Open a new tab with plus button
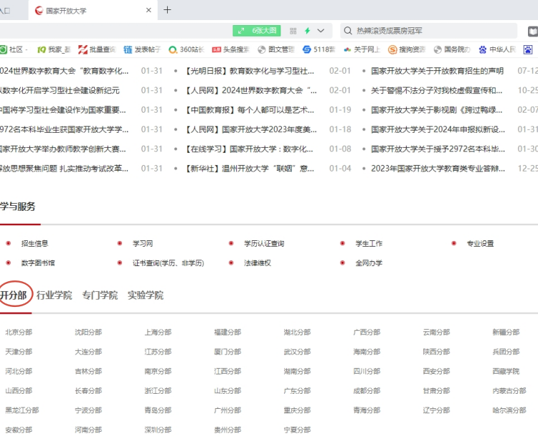 167,10
